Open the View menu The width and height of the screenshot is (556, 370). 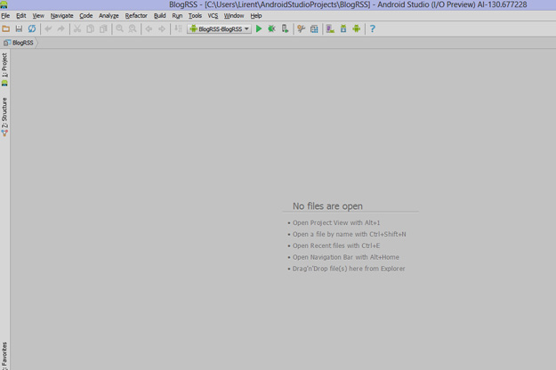pyautogui.click(x=38, y=16)
